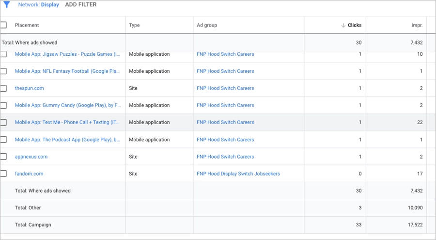
Task: Sort table by Impr. column
Action: (x=417, y=25)
